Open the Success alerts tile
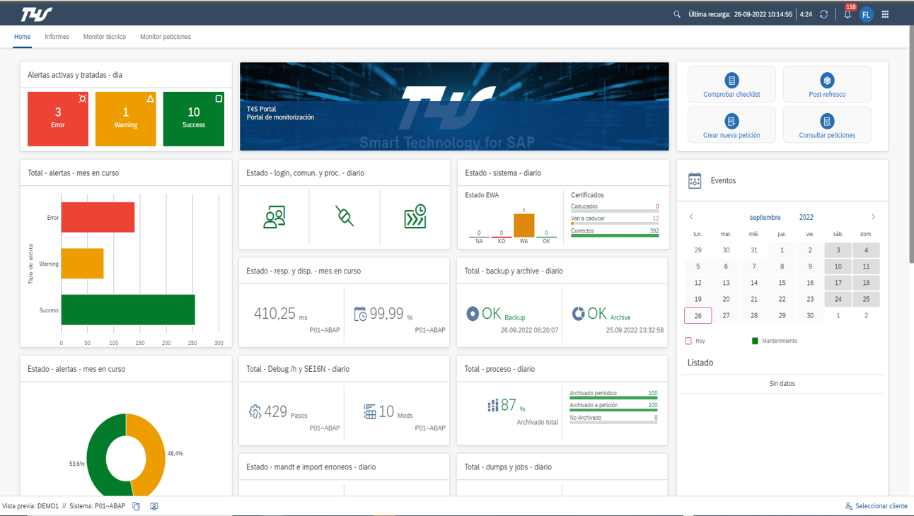 click(x=194, y=119)
